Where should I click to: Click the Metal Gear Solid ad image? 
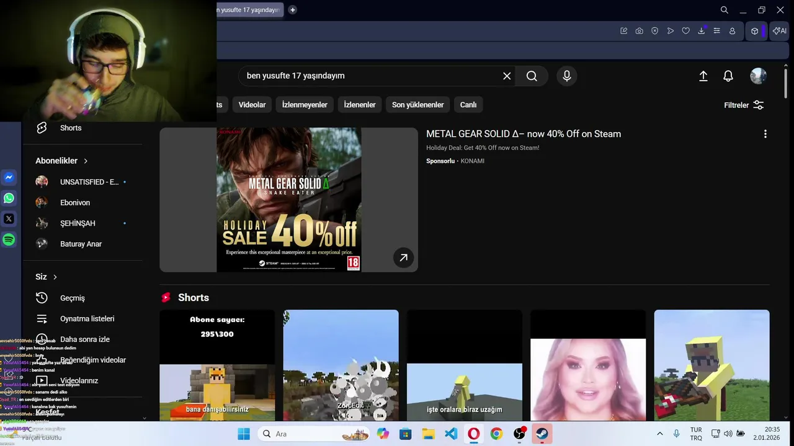tap(288, 199)
